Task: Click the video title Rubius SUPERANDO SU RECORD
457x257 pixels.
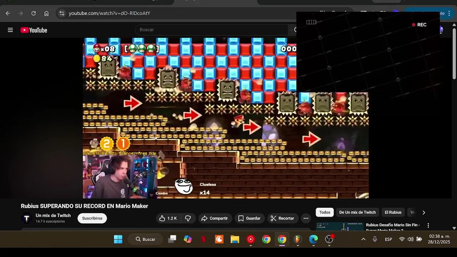Action: click(x=84, y=206)
